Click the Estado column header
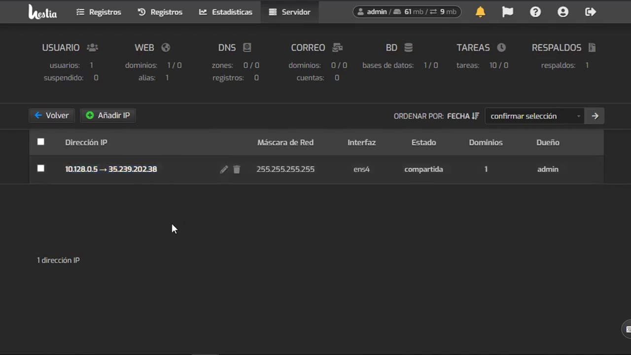631x355 pixels. (423, 142)
